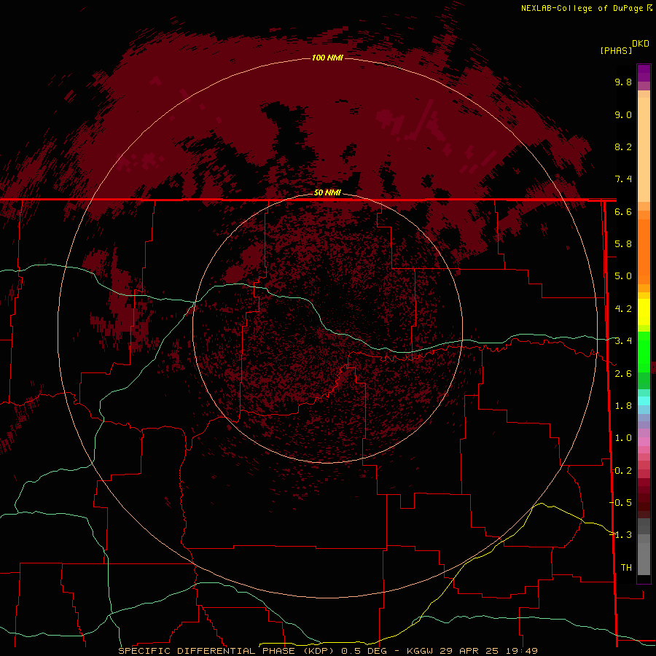Click the bright green color bar segment
The width and height of the screenshot is (656, 656).
(644, 351)
